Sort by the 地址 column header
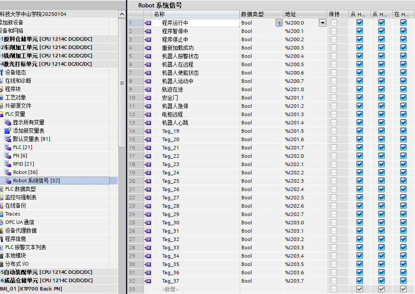 305,14
